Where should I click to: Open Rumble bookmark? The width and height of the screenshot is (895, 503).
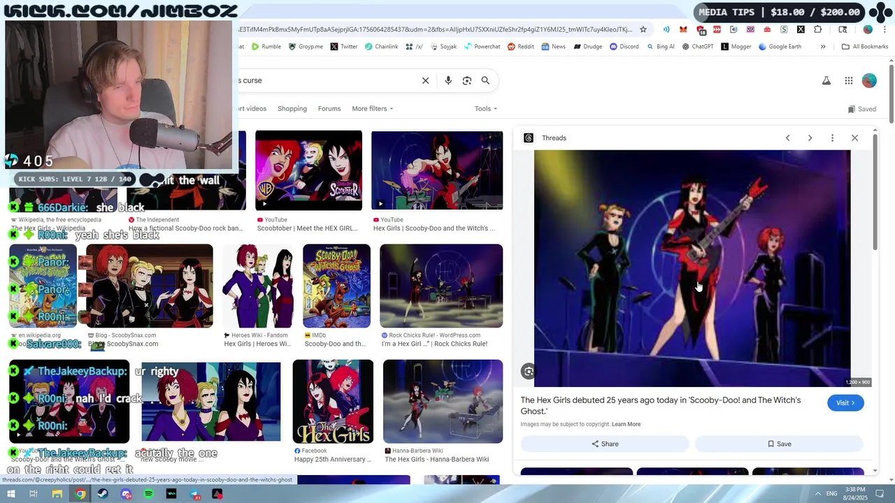tap(266, 47)
